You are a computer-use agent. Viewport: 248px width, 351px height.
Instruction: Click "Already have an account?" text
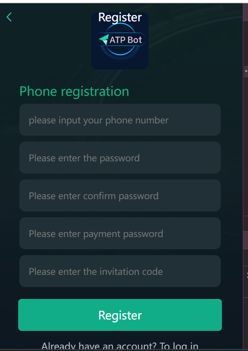click(99, 346)
